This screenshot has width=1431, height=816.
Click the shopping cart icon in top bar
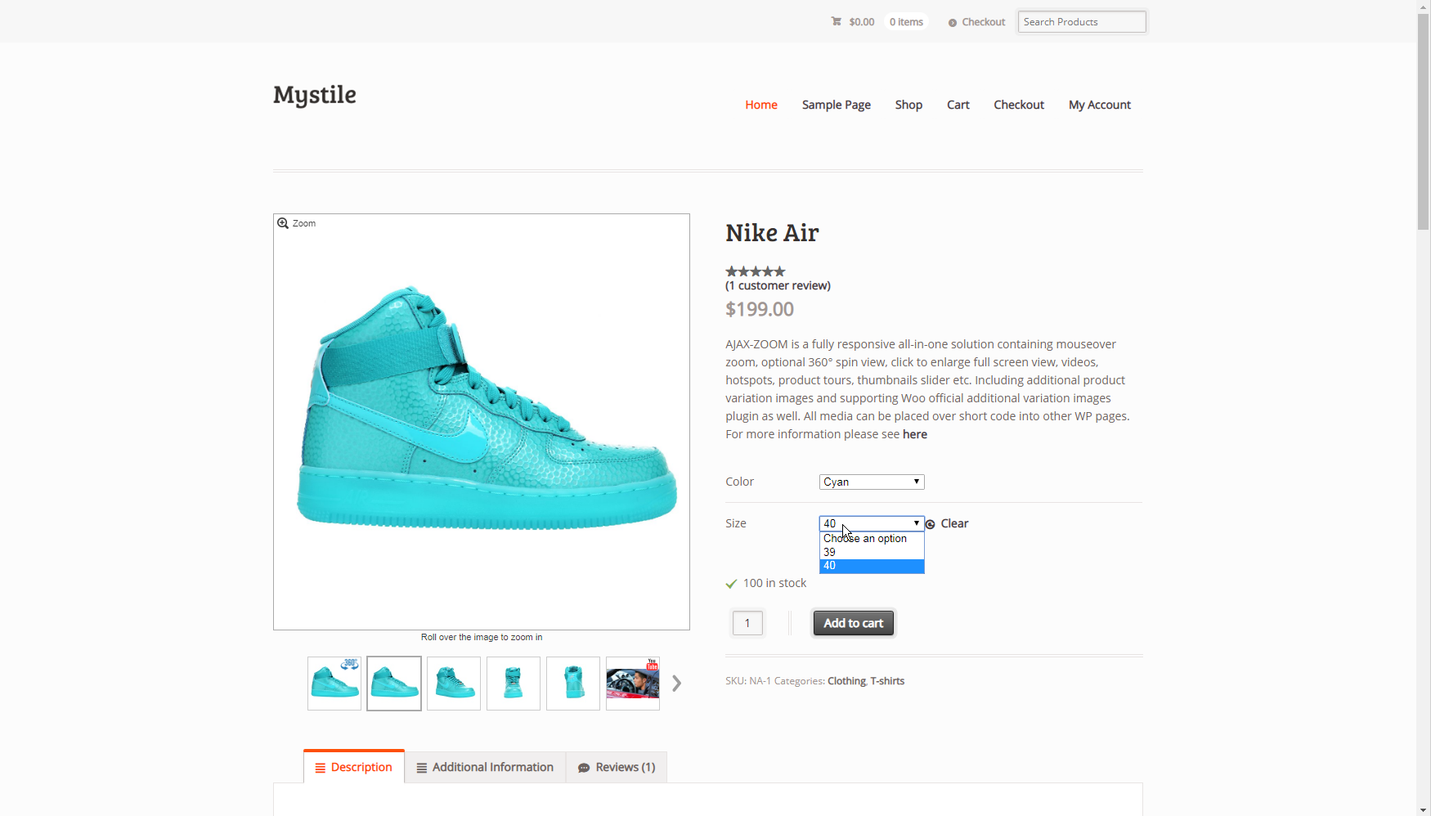pos(837,21)
